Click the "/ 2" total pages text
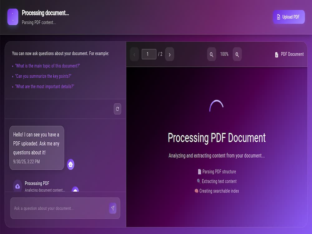312x234 pixels. click(x=160, y=54)
